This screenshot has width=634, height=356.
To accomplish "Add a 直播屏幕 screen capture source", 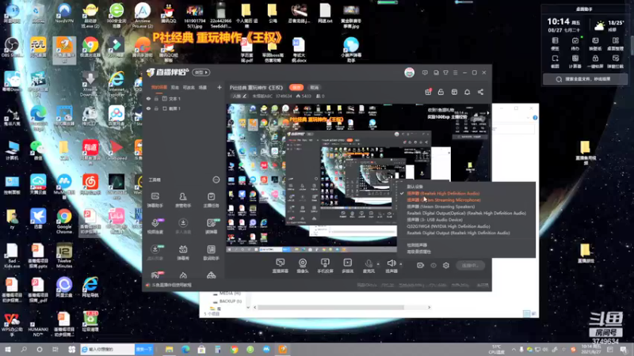I will (281, 266).
